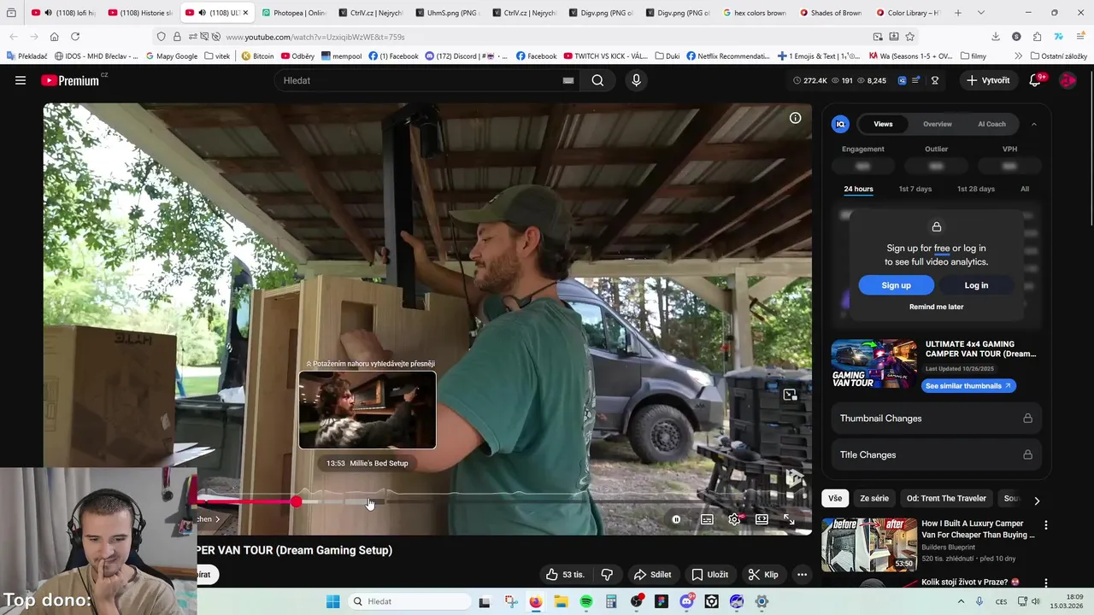Viewport: 1094px width, 615px height.
Task: Open picture-in-picture icon in address bar
Action: point(878,37)
